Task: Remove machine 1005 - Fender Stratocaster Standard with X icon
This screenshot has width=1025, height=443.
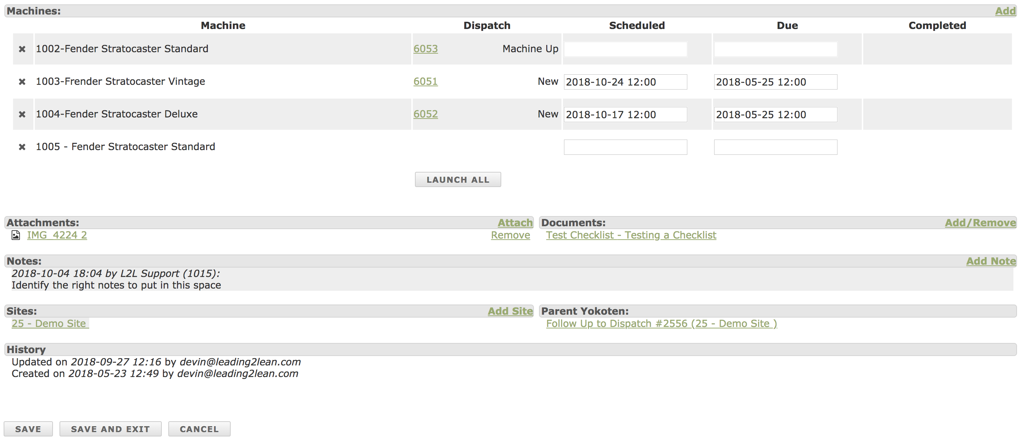Action: click(x=22, y=147)
